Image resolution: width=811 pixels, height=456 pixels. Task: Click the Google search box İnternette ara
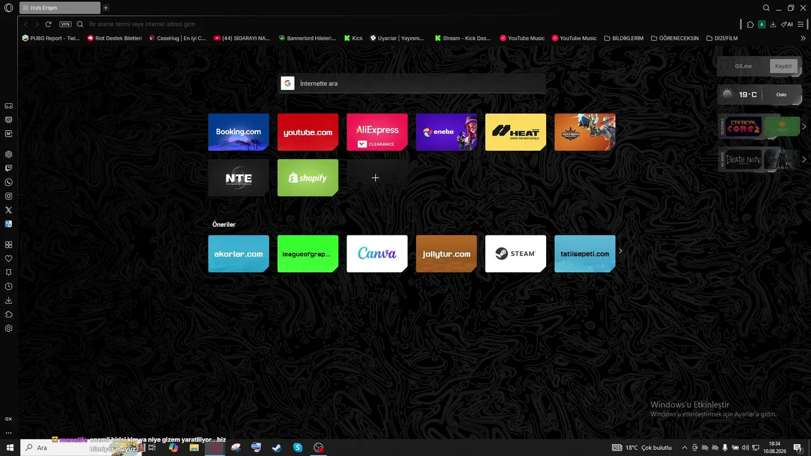pos(412,84)
